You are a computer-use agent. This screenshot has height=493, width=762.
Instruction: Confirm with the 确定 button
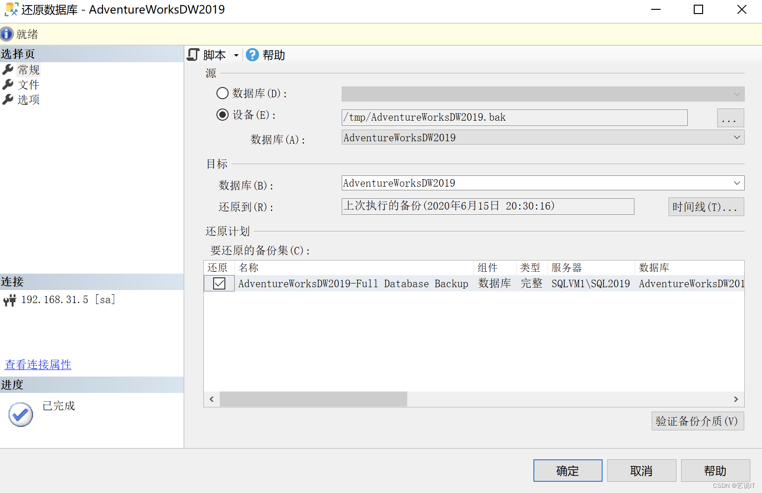click(568, 471)
